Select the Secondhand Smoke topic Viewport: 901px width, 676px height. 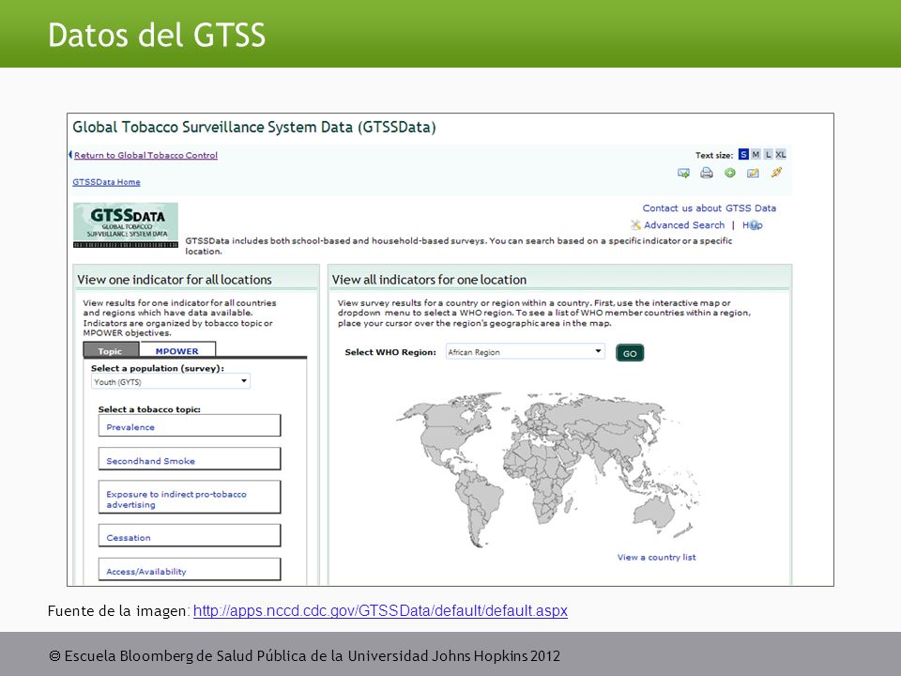tap(190, 459)
